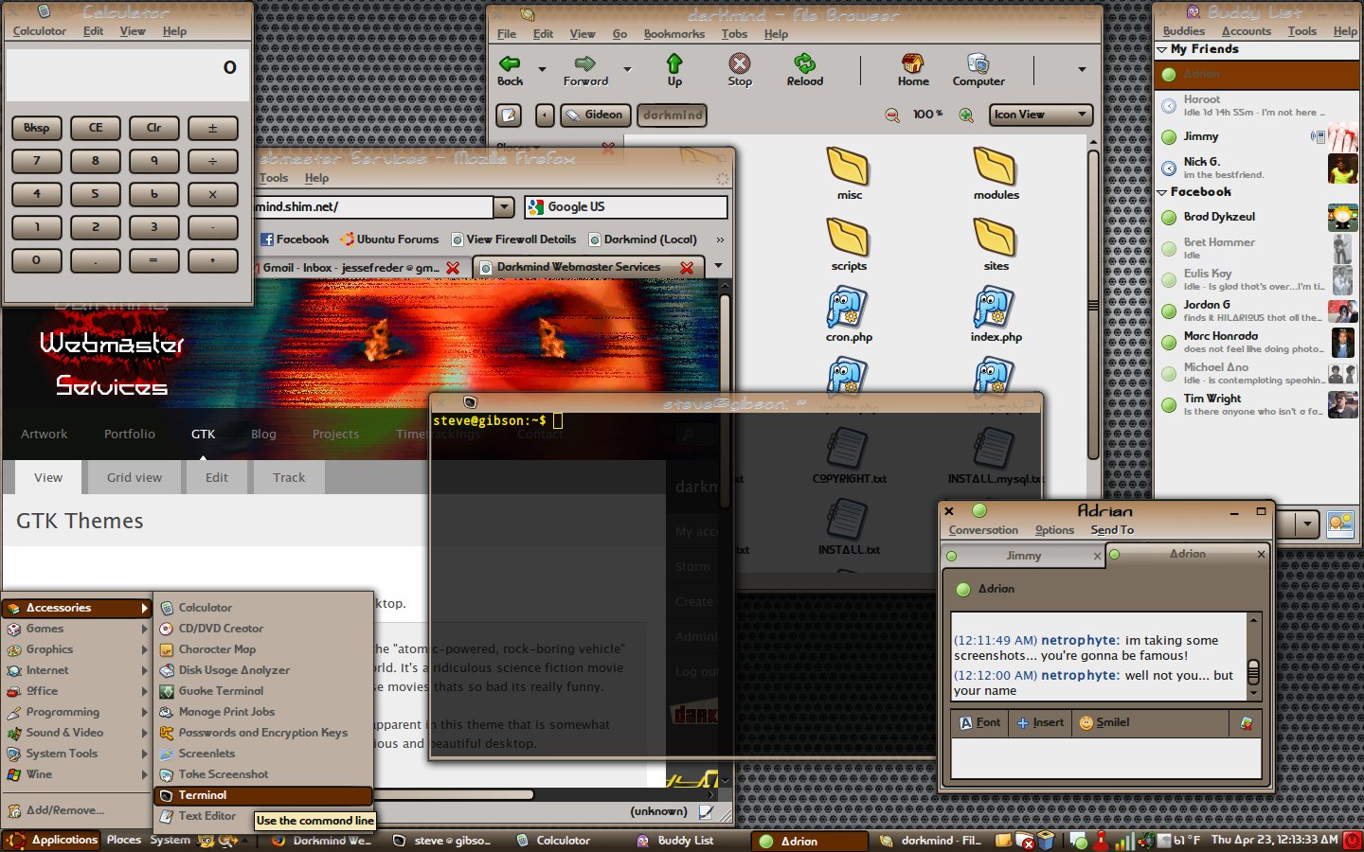Image resolution: width=1364 pixels, height=852 pixels.
Task: Click the Font button in chat window
Action: tap(979, 722)
